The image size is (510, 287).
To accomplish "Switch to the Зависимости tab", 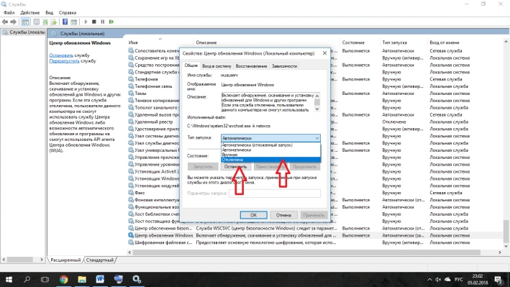I will [x=284, y=66].
